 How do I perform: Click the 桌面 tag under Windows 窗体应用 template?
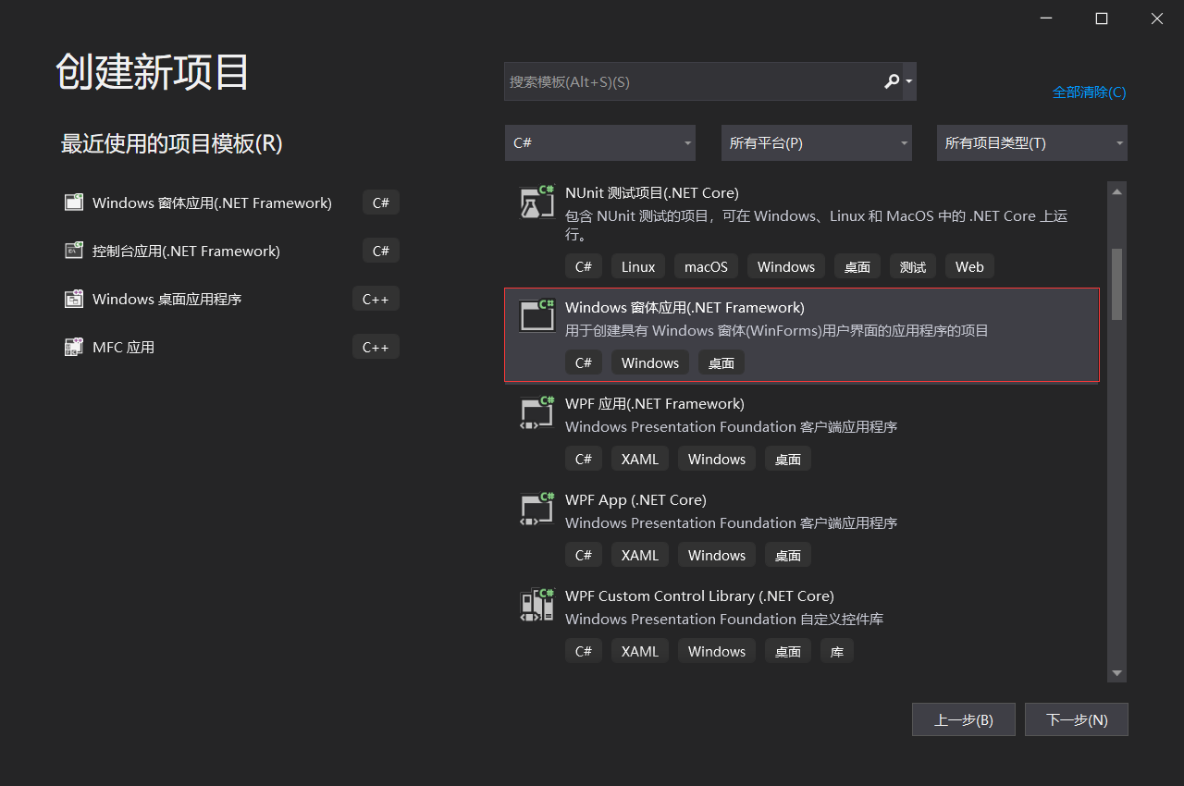[721, 362]
